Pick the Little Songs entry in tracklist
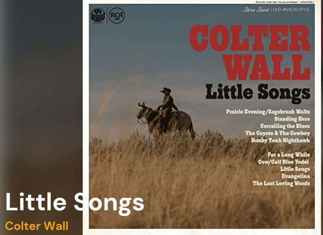This screenshot has height=235, width=323. pos(295,169)
